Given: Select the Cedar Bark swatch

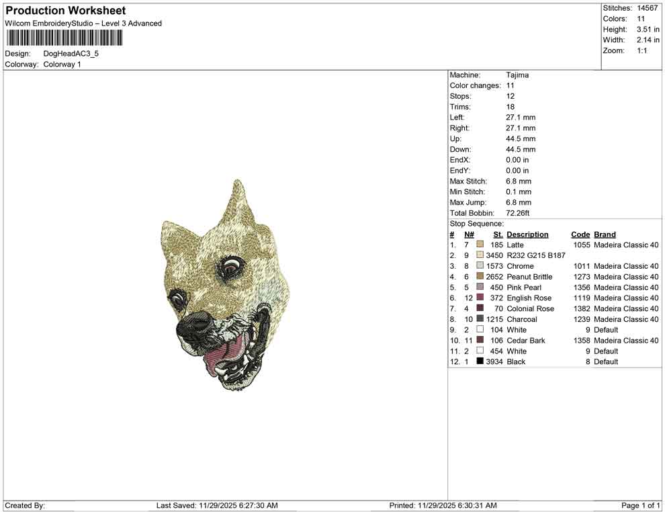Looking at the screenshot, I should 480,341.
